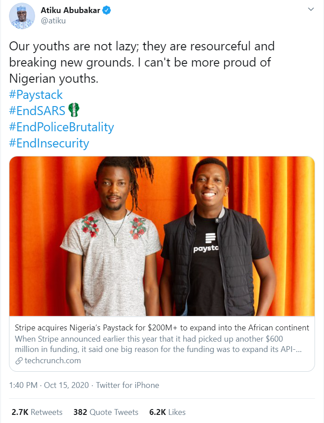Click the Twitter for iPhone source label

[x=128, y=385]
